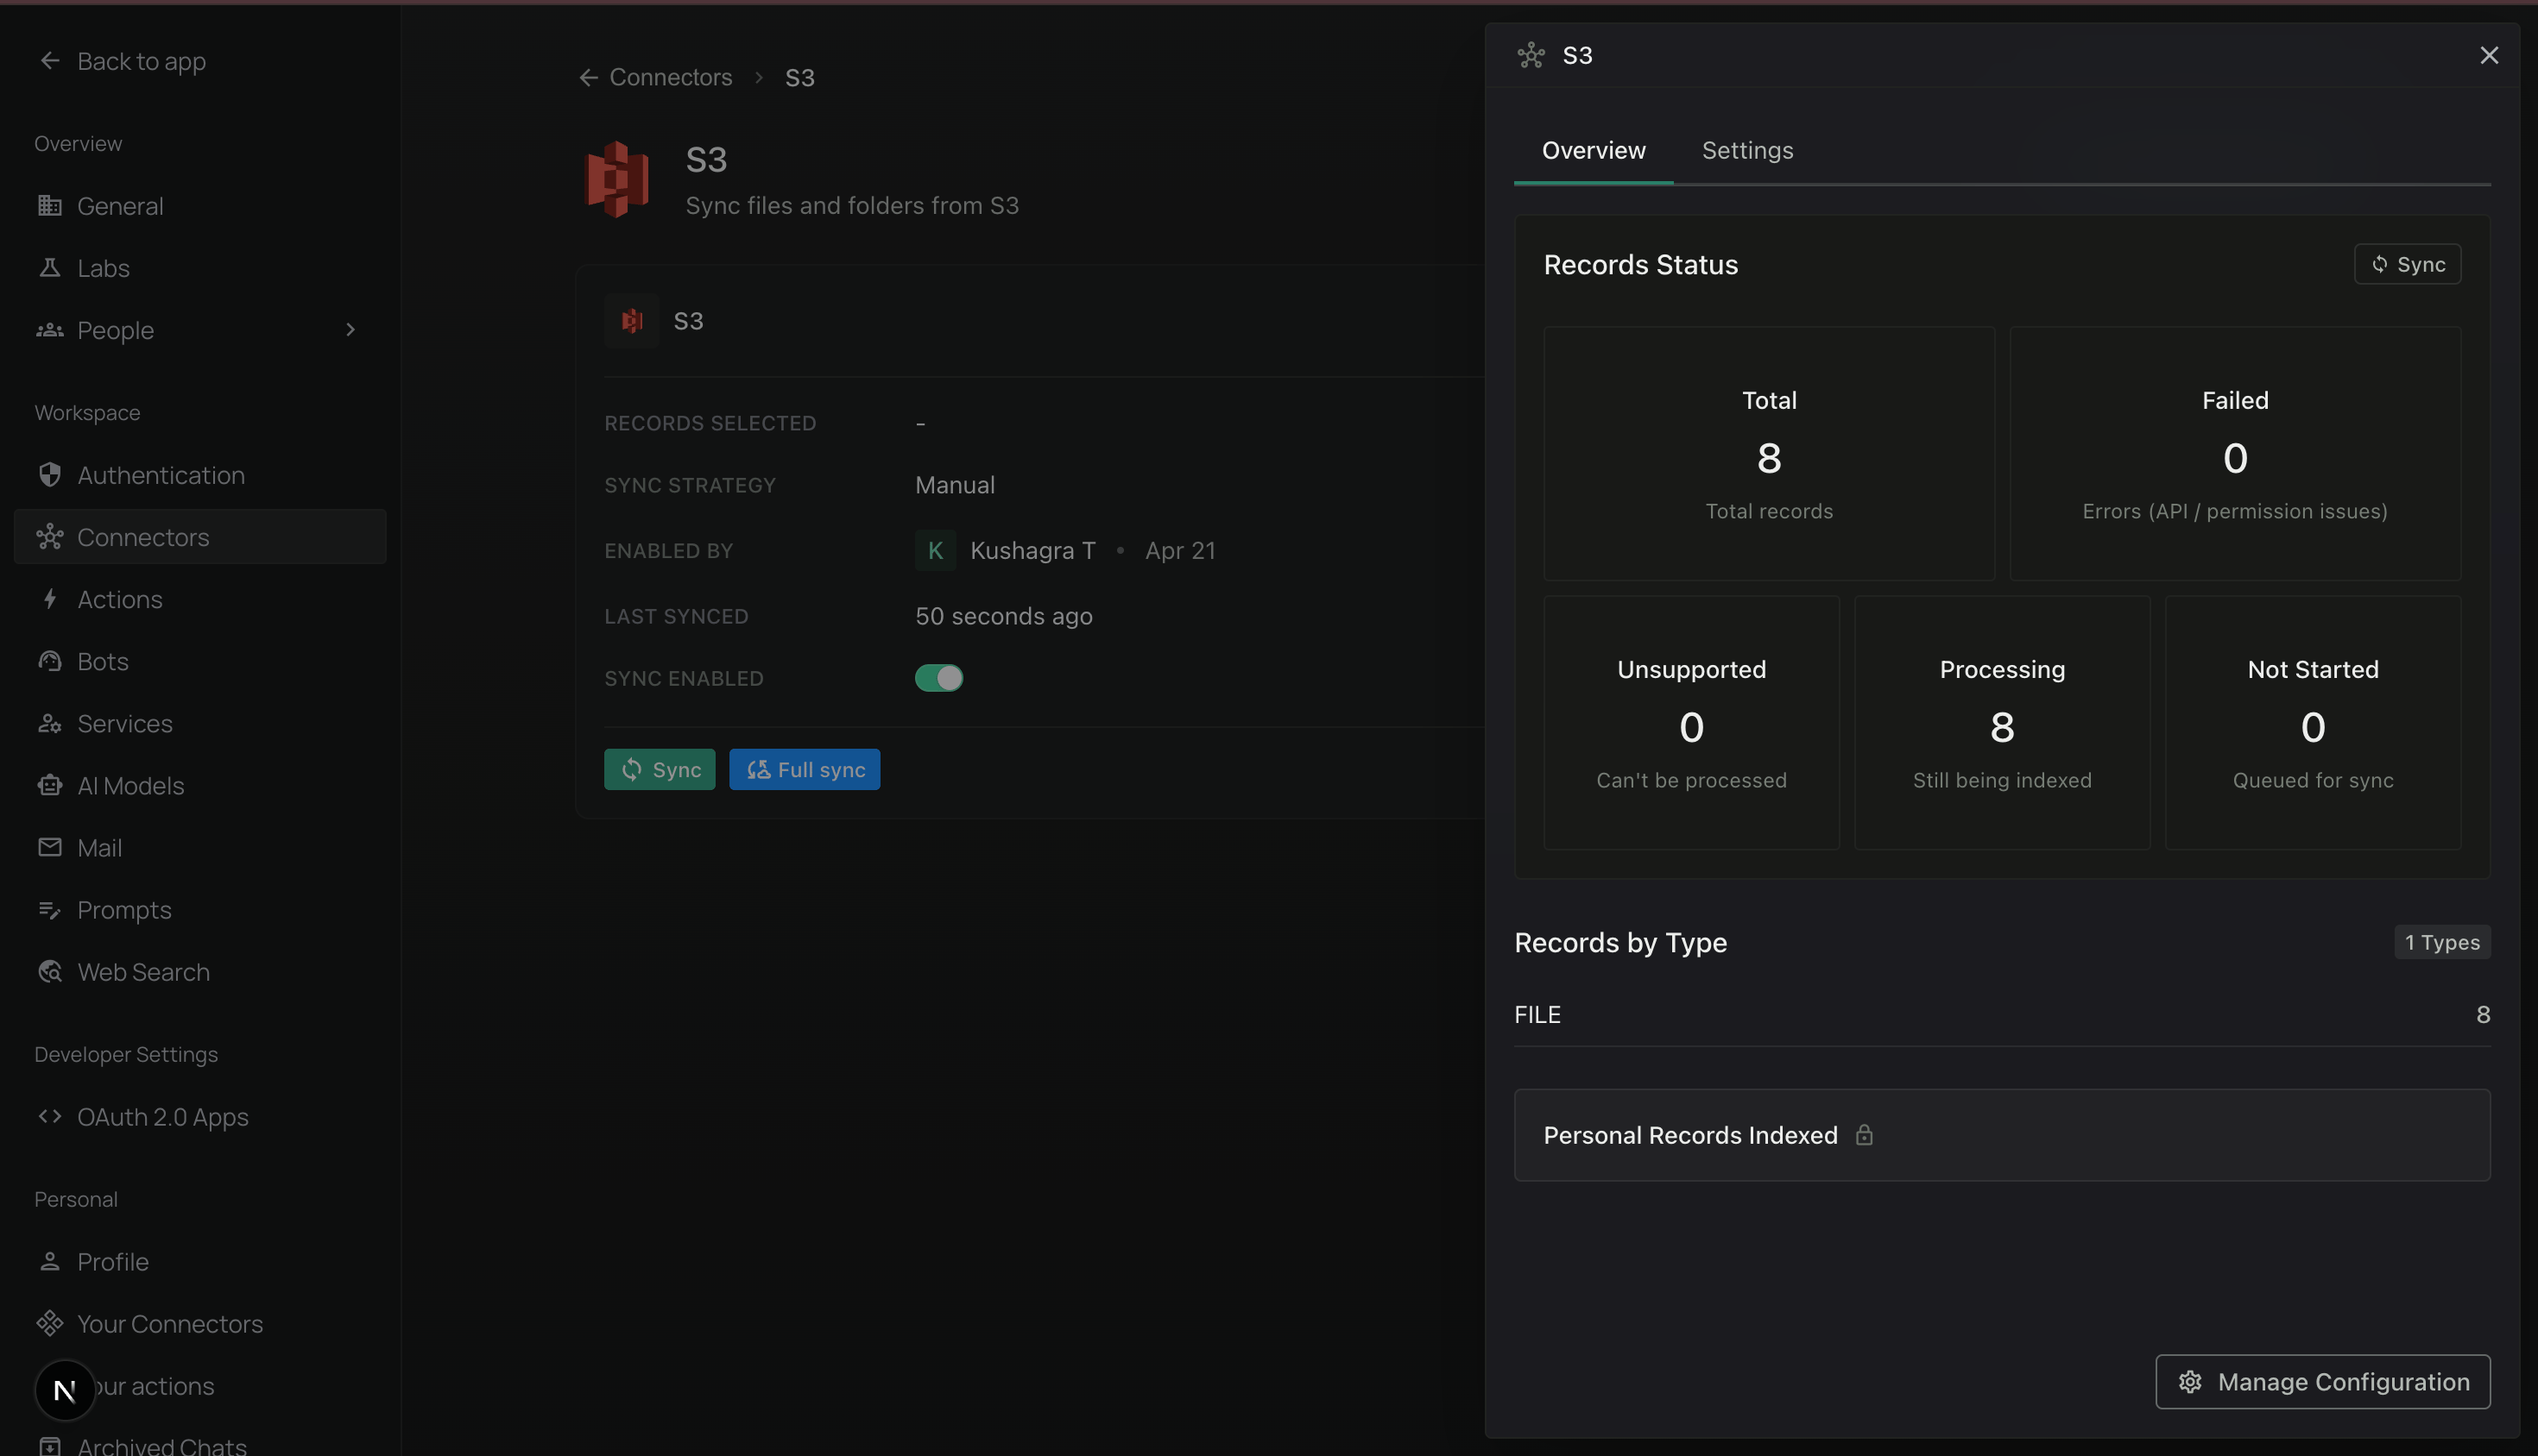Click the Profile person icon

tap(50, 1261)
